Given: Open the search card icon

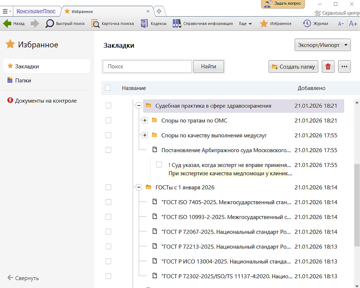Looking at the screenshot, I should [x=95, y=24].
